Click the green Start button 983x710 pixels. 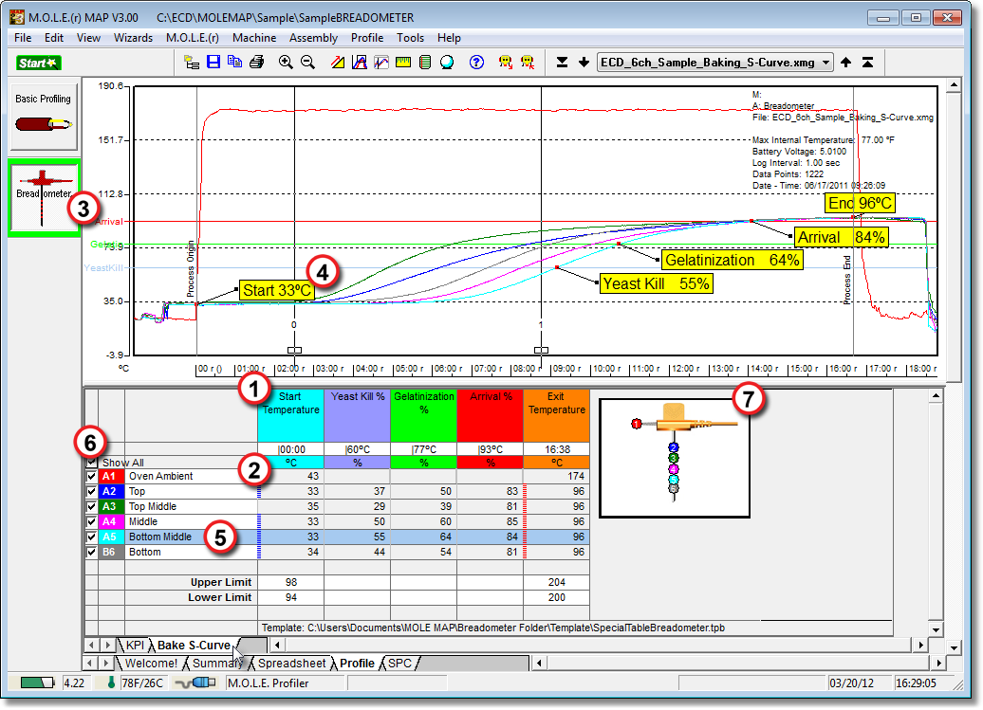coord(38,63)
